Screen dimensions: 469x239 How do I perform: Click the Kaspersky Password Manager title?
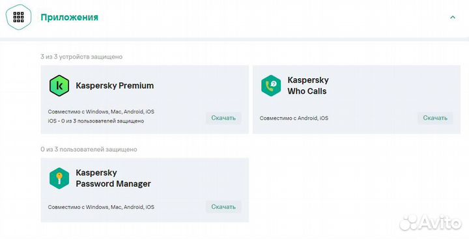pyautogui.click(x=113, y=178)
